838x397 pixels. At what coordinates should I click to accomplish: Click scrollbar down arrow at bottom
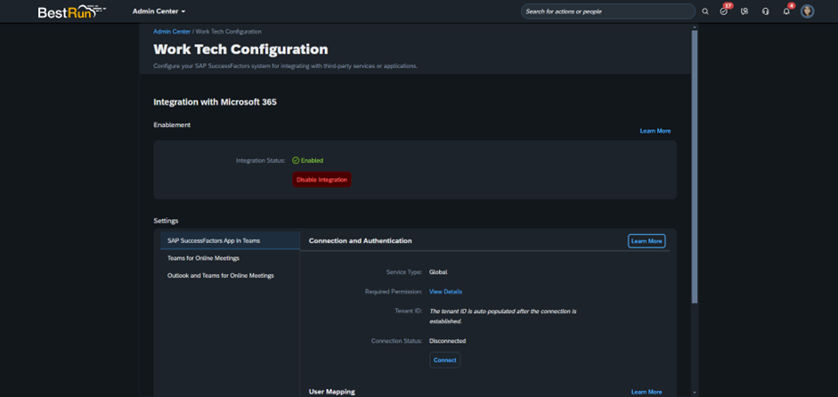695,393
